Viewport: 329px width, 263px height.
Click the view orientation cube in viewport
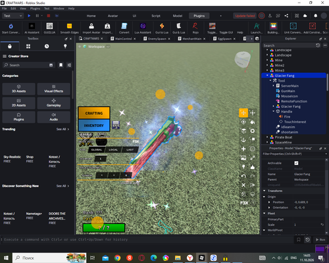[242, 59]
